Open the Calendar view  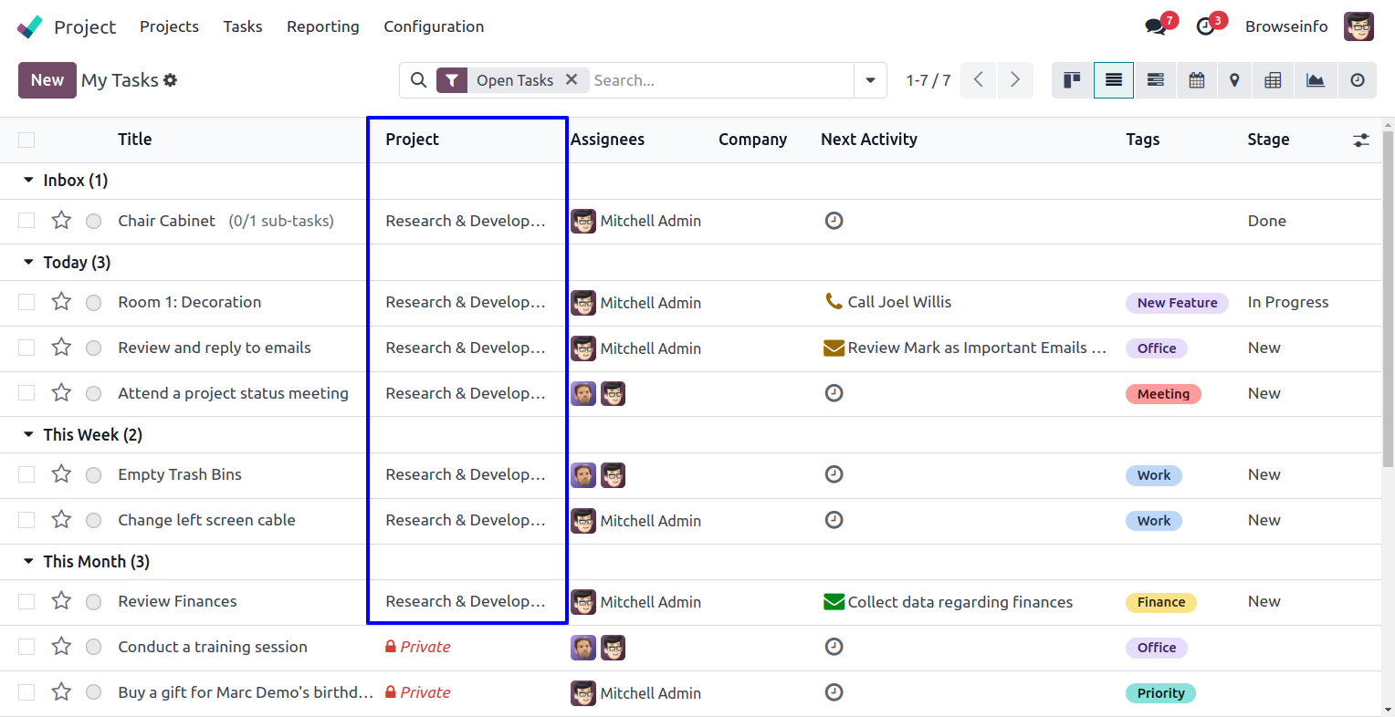coord(1196,80)
